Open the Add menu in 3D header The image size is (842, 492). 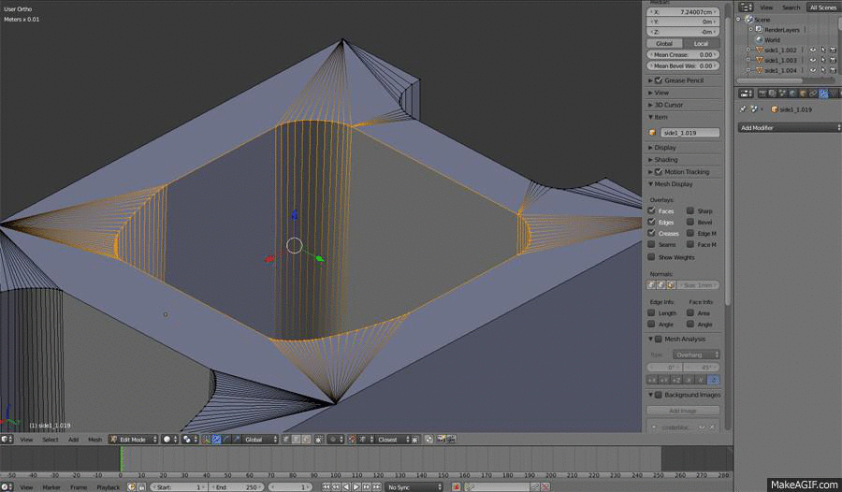[x=73, y=440]
